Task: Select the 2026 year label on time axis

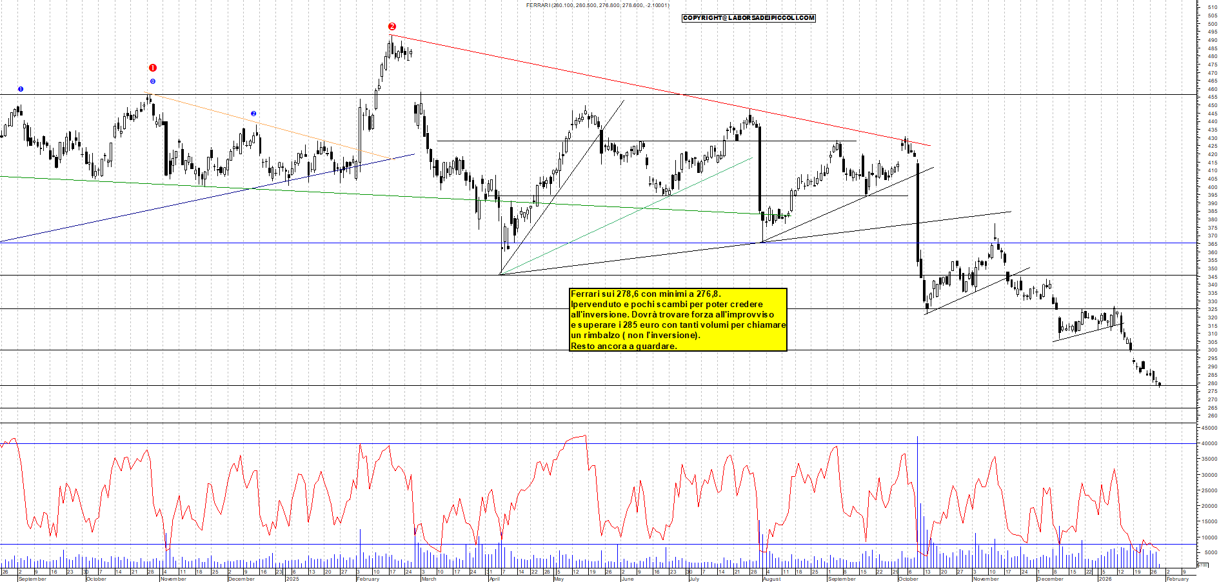Action: (x=1105, y=579)
